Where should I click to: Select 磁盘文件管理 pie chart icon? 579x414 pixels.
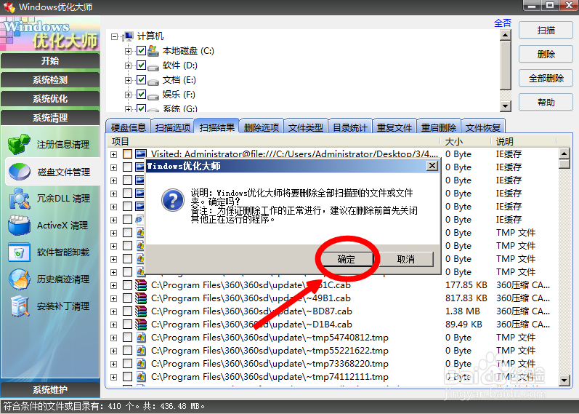click(19, 172)
